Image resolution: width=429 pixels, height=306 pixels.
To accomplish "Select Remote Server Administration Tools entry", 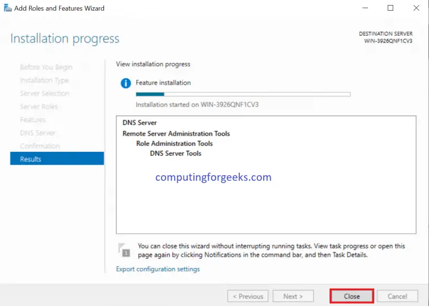I will pyautogui.click(x=176, y=133).
